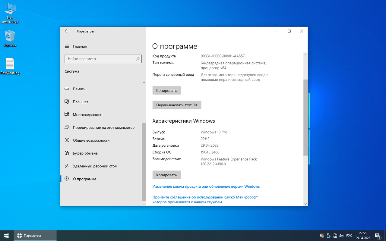Image resolution: width=386 pixels, height=241 pixels.
Task: Go back with the Settings back arrow
Action: (x=67, y=31)
